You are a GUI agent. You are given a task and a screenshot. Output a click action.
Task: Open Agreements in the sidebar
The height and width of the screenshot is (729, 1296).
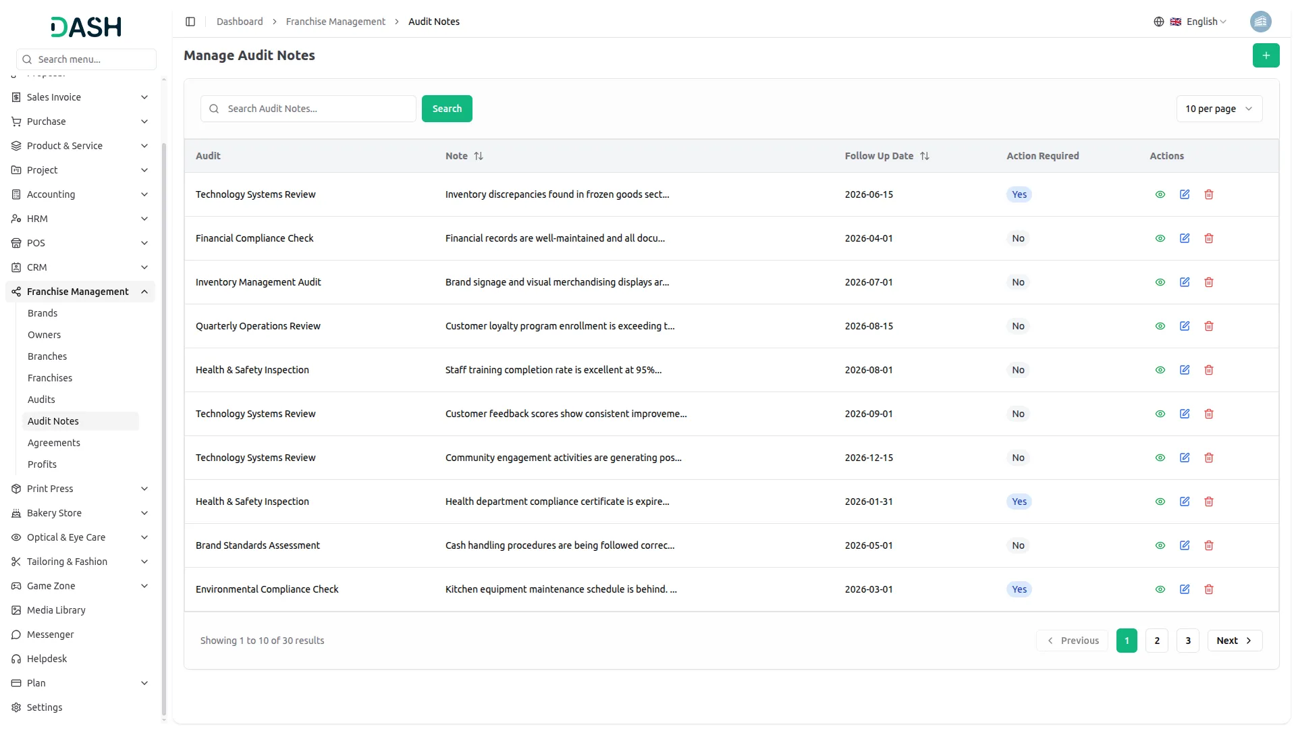click(54, 443)
